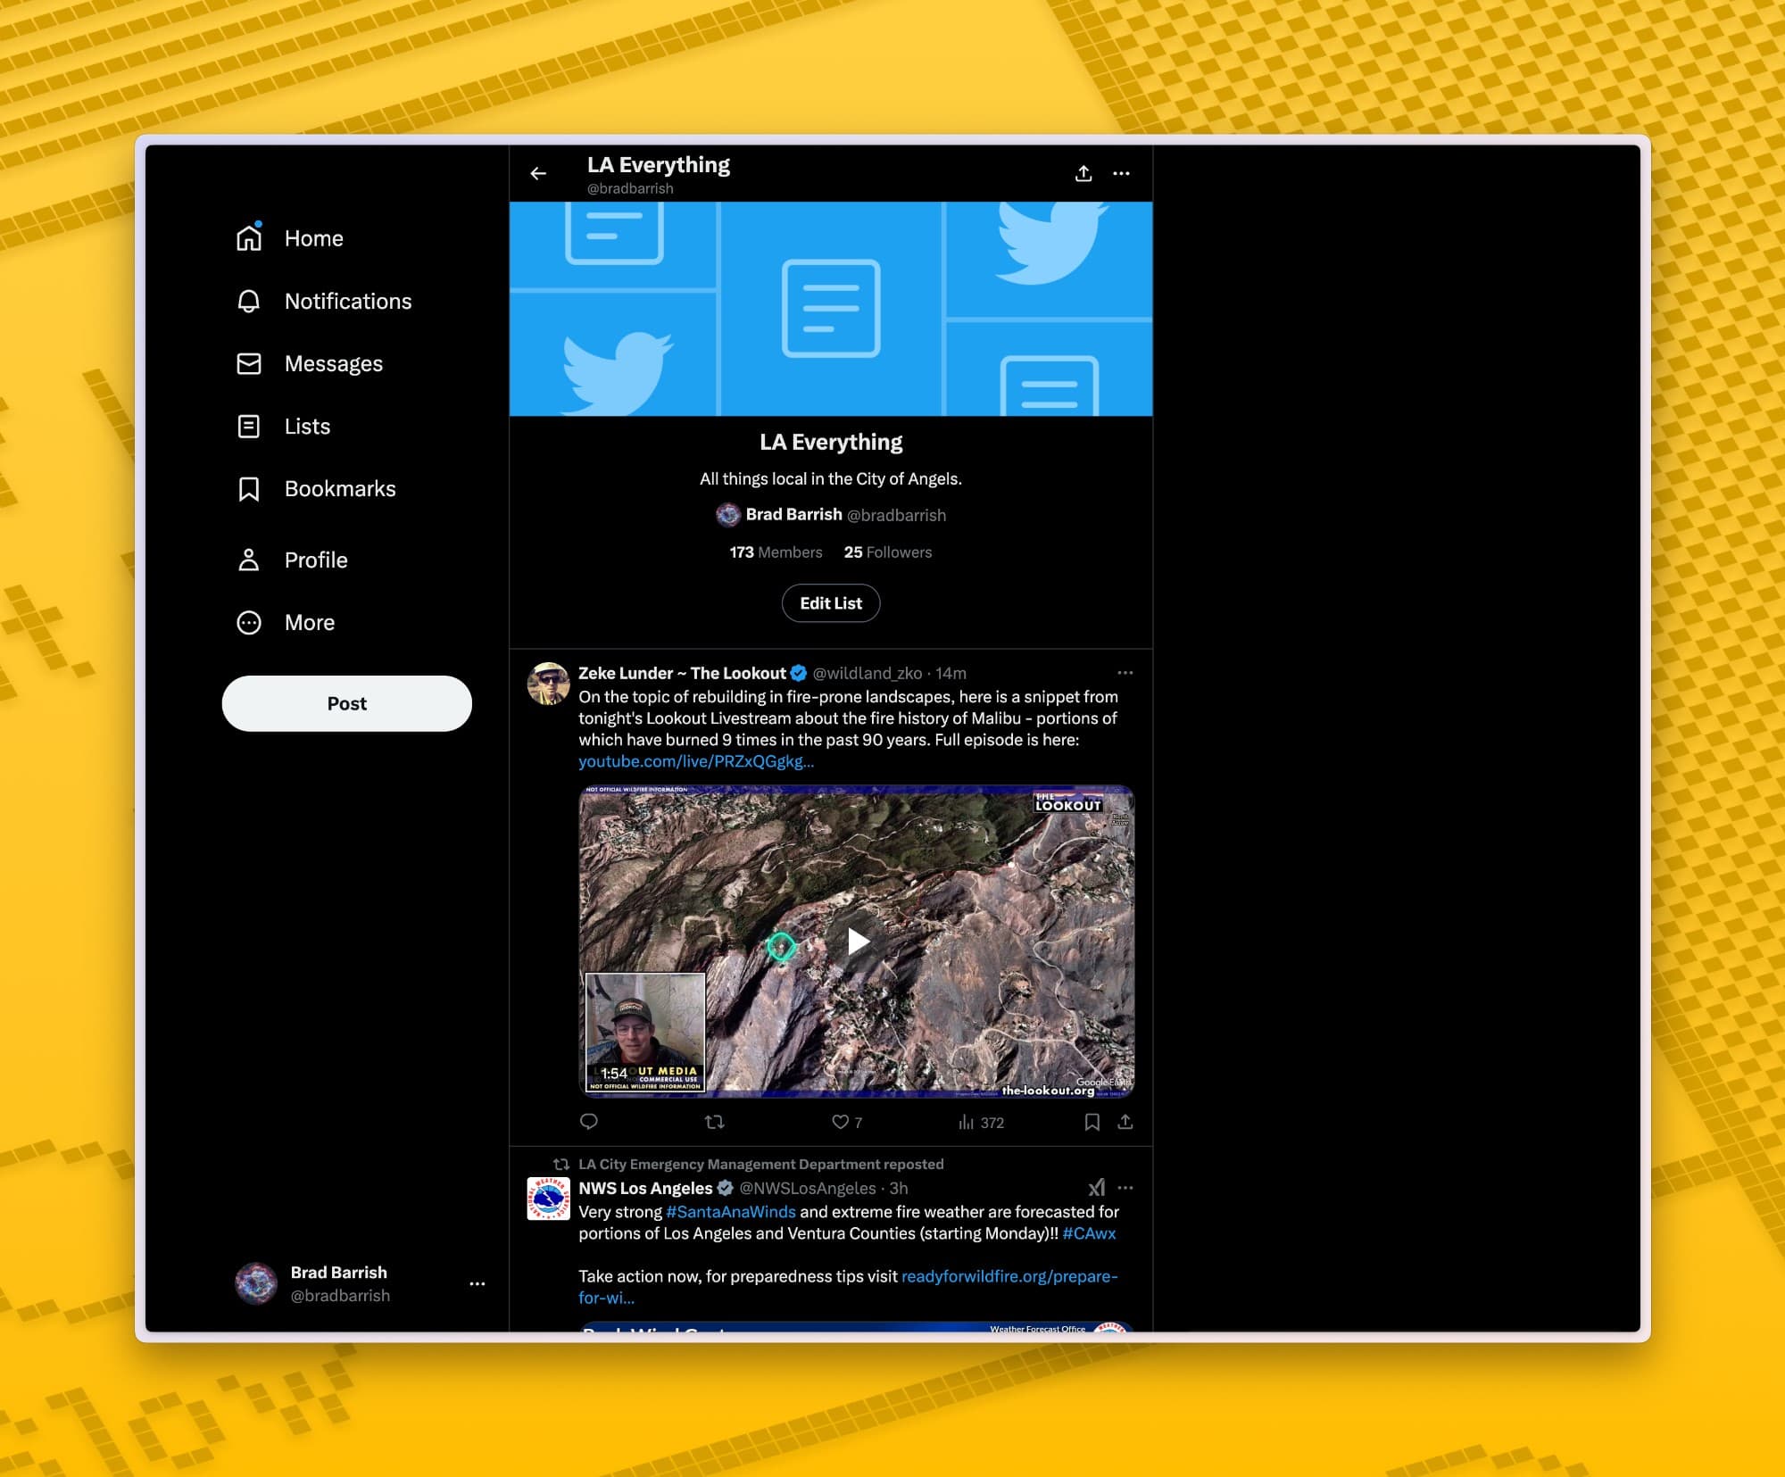
Task: Reply to Zeke Lunder's post
Action: pyautogui.click(x=589, y=1122)
